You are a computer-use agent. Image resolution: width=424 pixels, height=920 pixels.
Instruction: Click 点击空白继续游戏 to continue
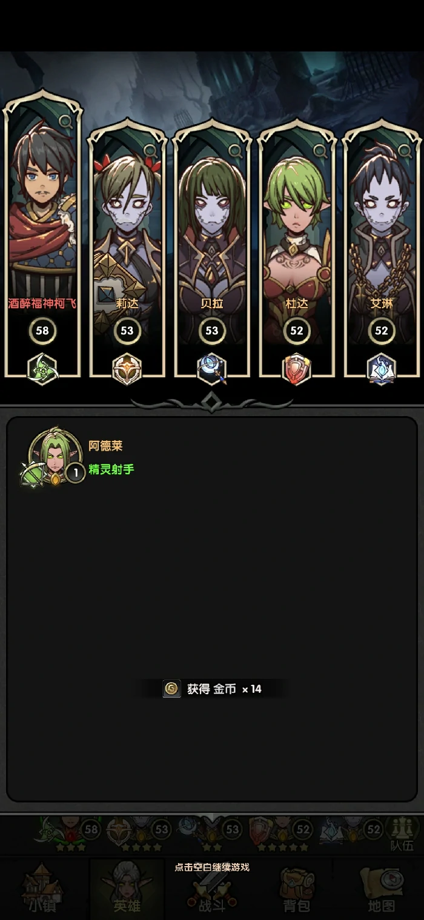(212, 867)
